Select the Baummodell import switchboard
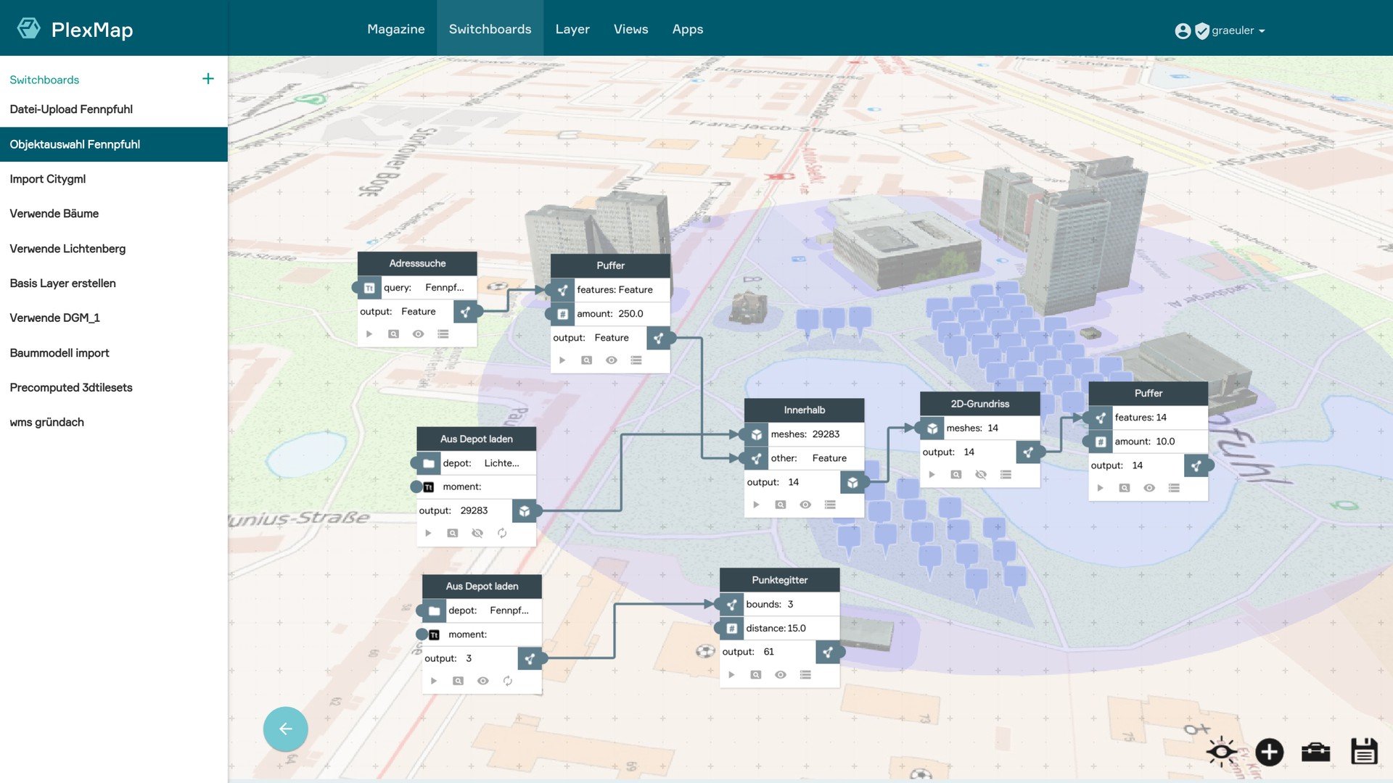 click(59, 353)
